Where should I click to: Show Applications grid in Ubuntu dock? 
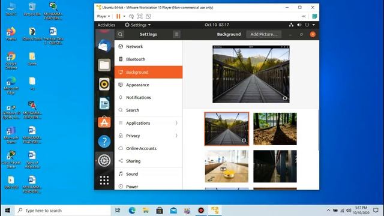point(104,180)
